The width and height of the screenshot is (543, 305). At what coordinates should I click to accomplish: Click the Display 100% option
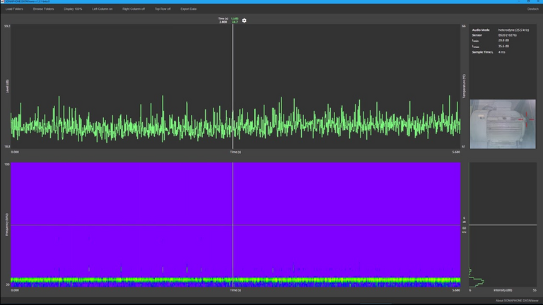point(73,8)
